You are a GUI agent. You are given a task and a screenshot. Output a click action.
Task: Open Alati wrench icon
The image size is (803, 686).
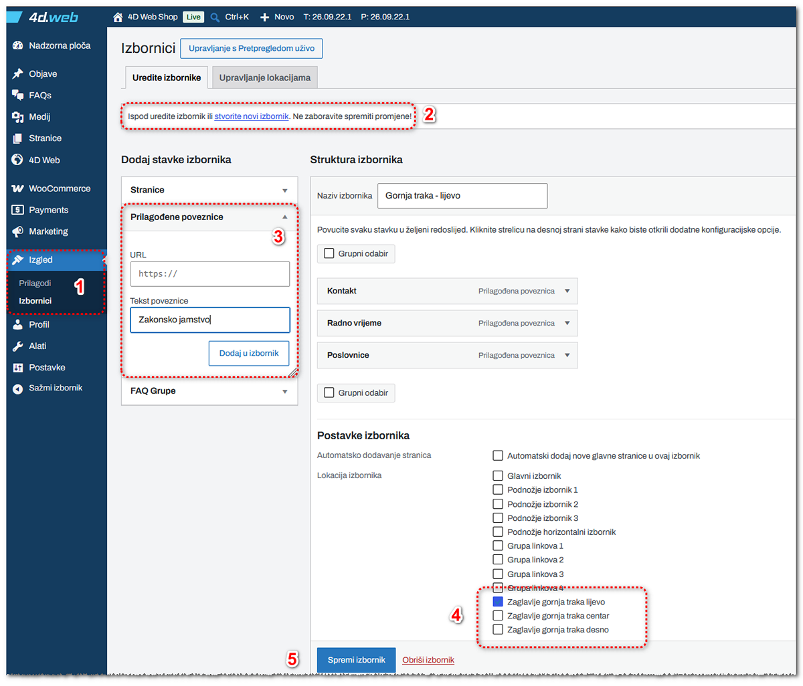coord(18,346)
